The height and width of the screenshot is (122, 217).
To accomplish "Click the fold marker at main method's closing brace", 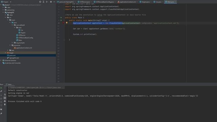I will coord(64,40).
